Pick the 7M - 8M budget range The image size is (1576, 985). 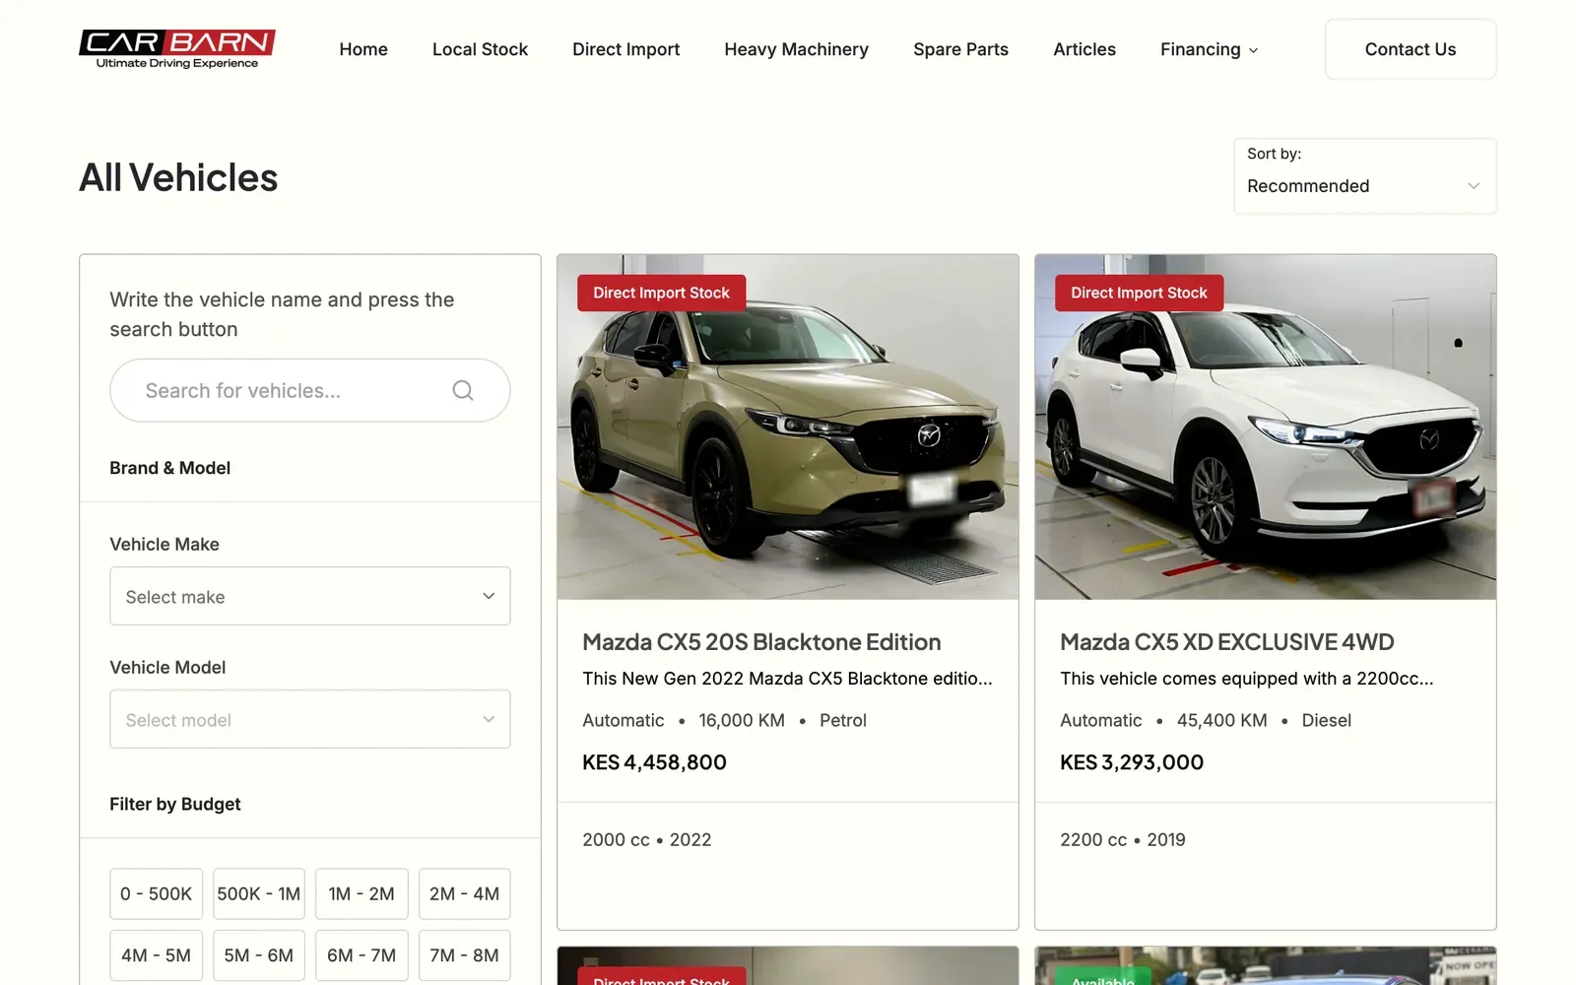(x=464, y=955)
